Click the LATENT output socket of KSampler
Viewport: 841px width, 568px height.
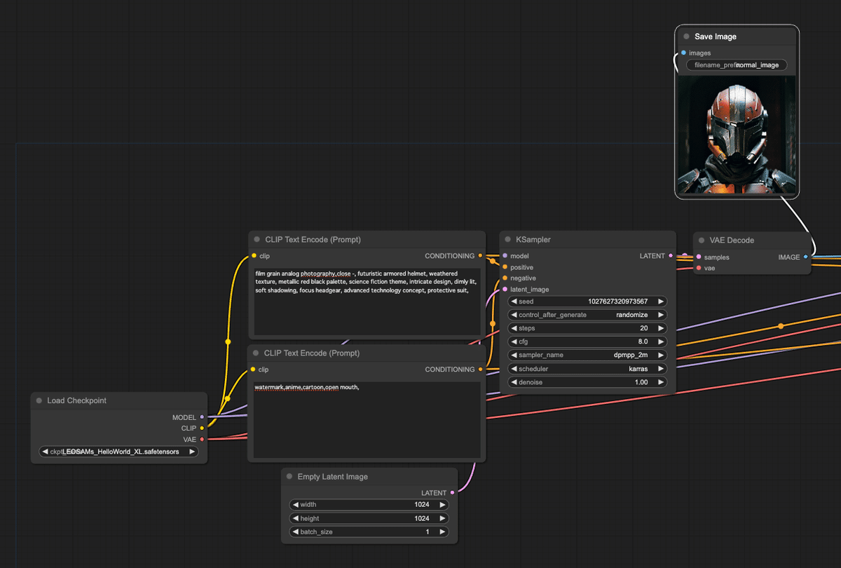671,256
